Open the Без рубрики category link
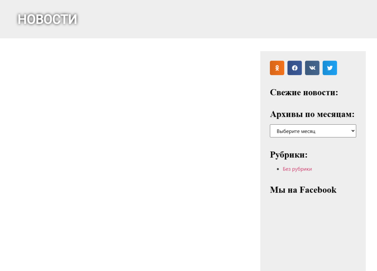Image resolution: width=377 pixels, height=271 pixels. [297, 169]
